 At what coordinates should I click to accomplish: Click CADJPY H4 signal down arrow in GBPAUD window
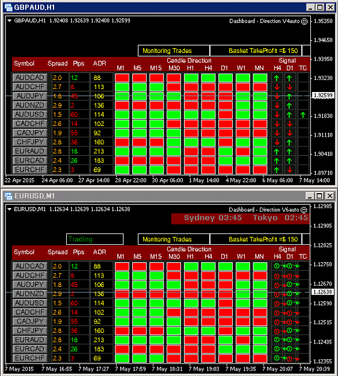(x=277, y=133)
